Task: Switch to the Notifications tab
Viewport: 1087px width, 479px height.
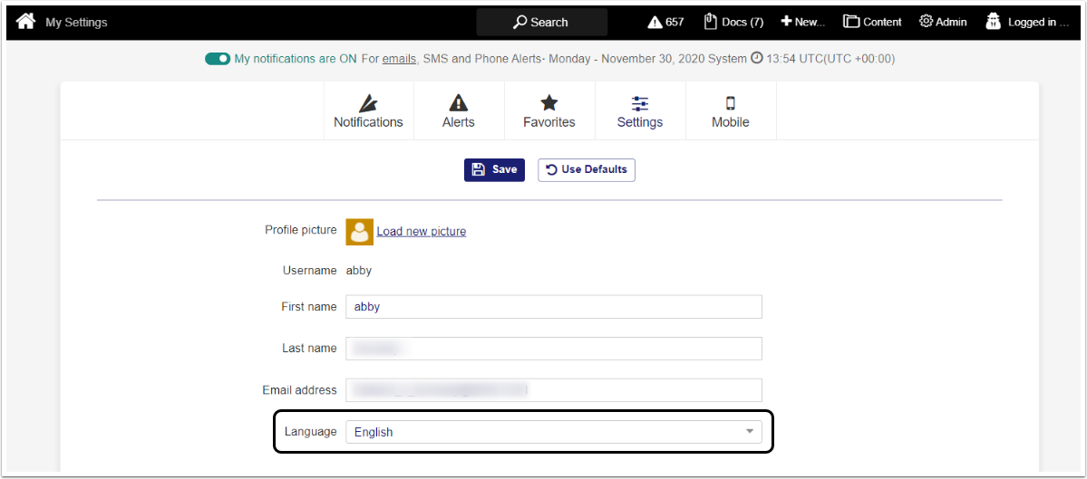Action: coord(368,111)
